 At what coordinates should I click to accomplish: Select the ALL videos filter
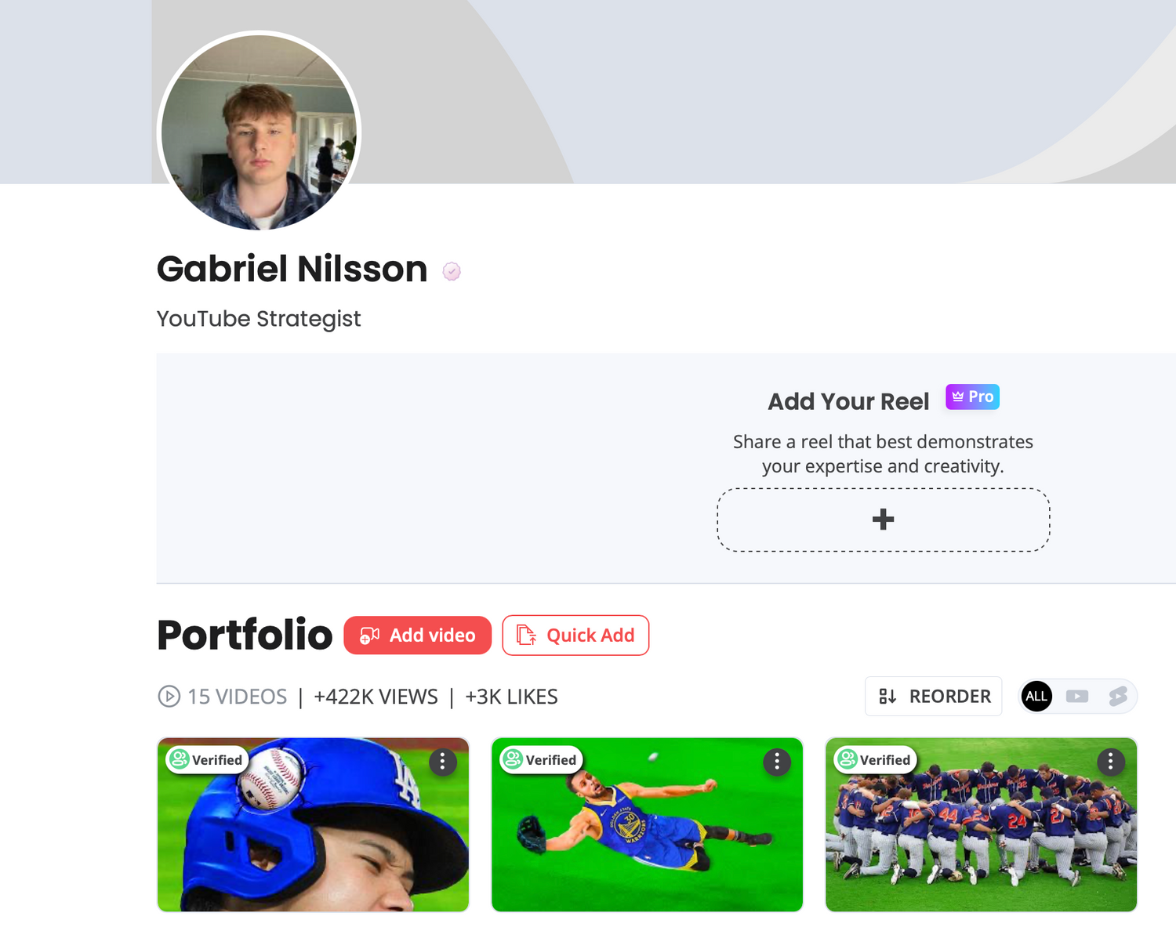point(1036,696)
